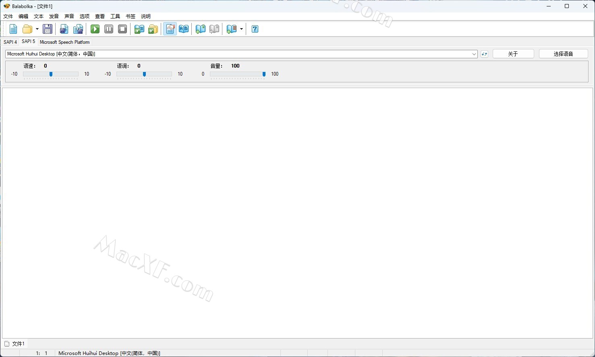Open the 编辑 menu
The height and width of the screenshot is (357, 595).
pyautogui.click(x=23, y=16)
